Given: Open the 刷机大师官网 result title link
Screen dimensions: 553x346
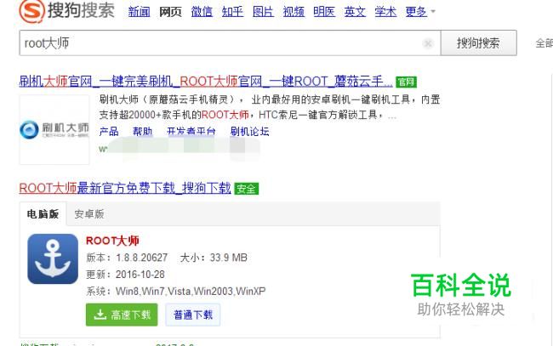Looking at the screenshot, I should tap(206, 82).
